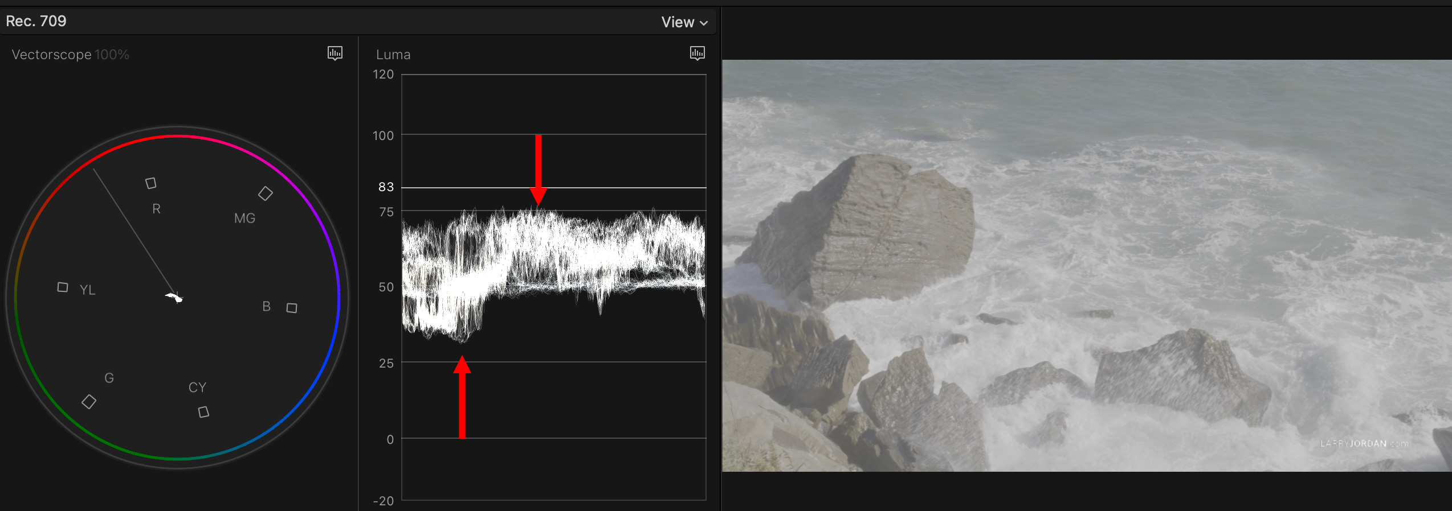This screenshot has width=1452, height=511.
Task: Click the Luma scope title
Action: coord(393,55)
